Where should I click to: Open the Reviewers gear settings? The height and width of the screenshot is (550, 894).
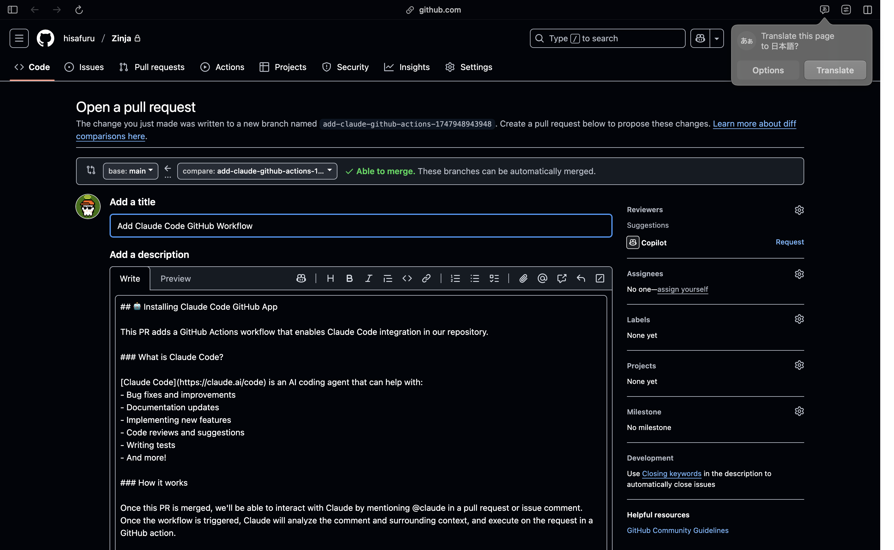(x=799, y=210)
